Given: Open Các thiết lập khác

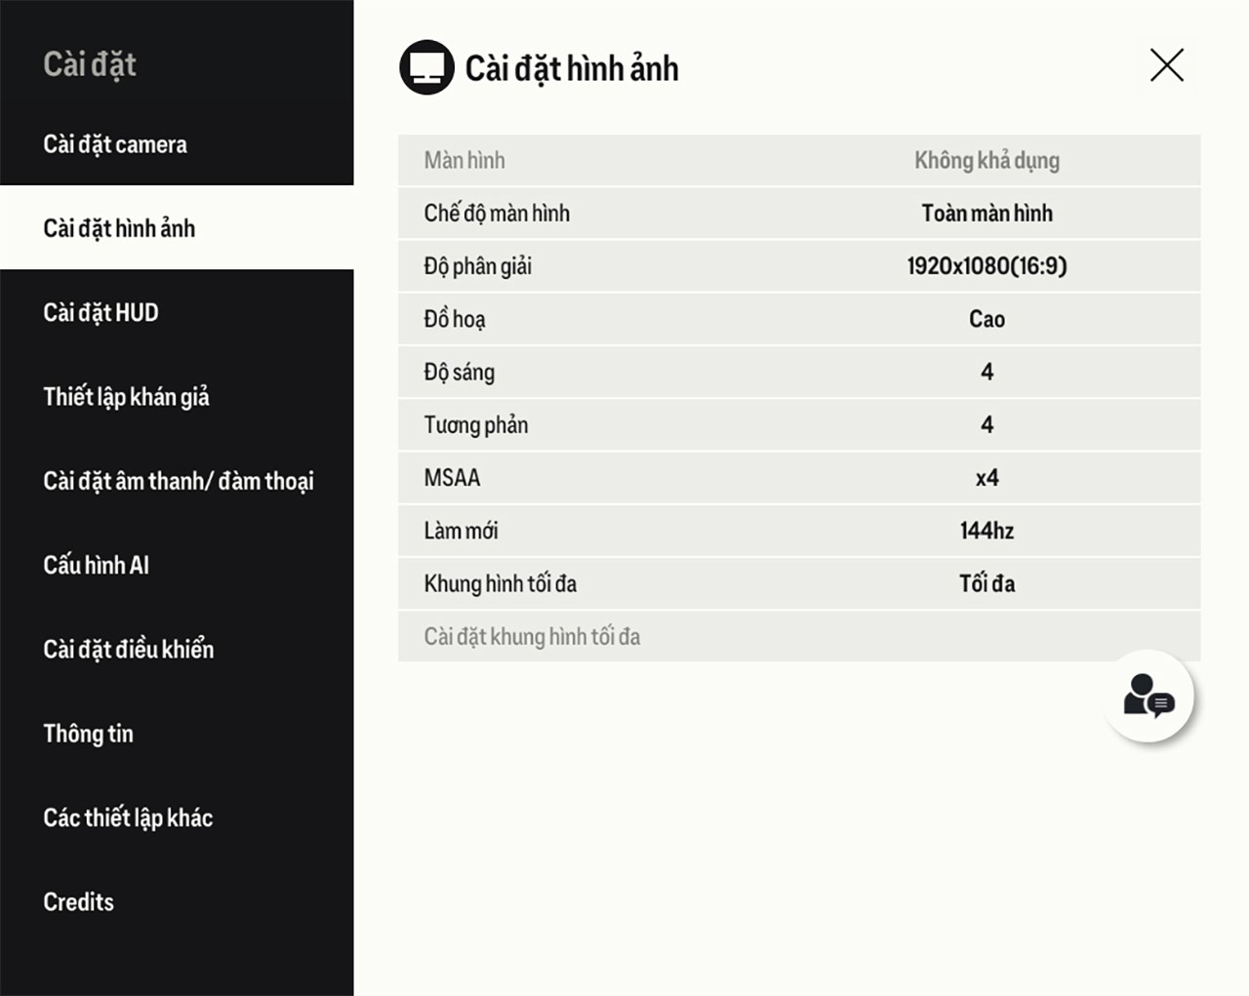Looking at the screenshot, I should pos(128,817).
